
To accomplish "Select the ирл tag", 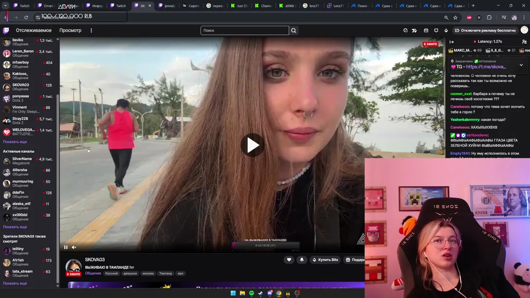I will point(181,273).
